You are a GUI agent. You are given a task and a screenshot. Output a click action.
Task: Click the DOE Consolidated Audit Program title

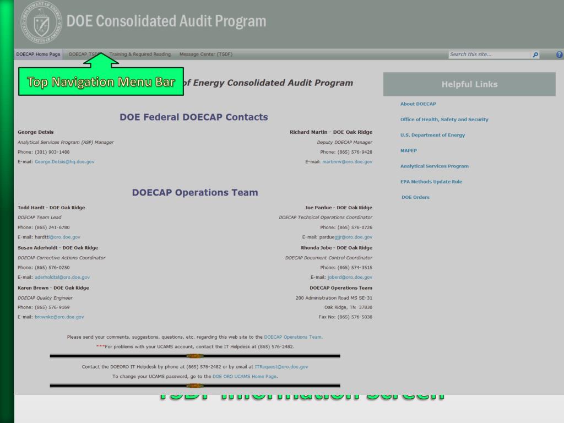coord(166,21)
